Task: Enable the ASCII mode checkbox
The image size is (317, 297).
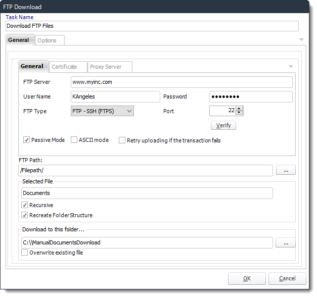Action: 74,140
